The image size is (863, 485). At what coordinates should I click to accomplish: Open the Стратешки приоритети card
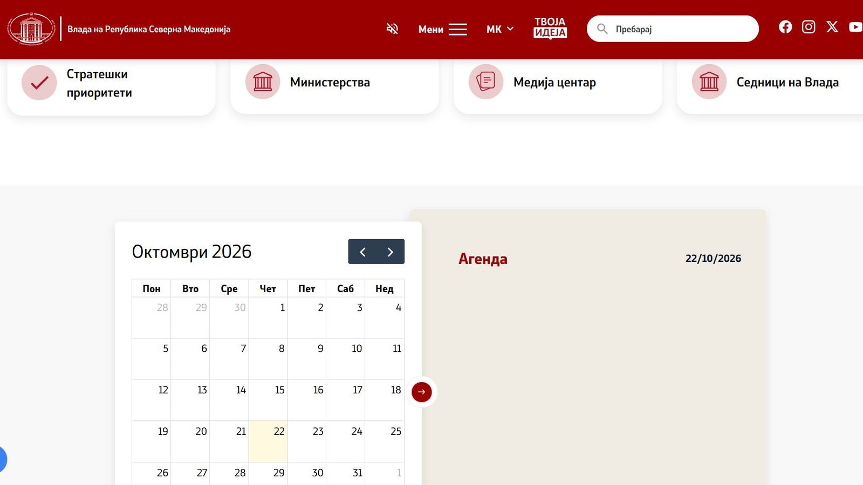[111, 86]
